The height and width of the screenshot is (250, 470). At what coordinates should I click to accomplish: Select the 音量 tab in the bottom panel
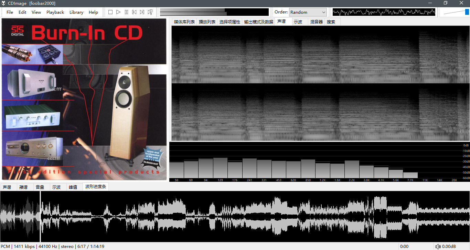[40, 187]
